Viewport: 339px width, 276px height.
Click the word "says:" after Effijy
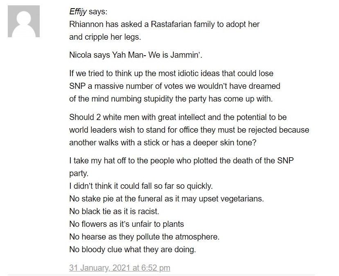(x=98, y=12)
